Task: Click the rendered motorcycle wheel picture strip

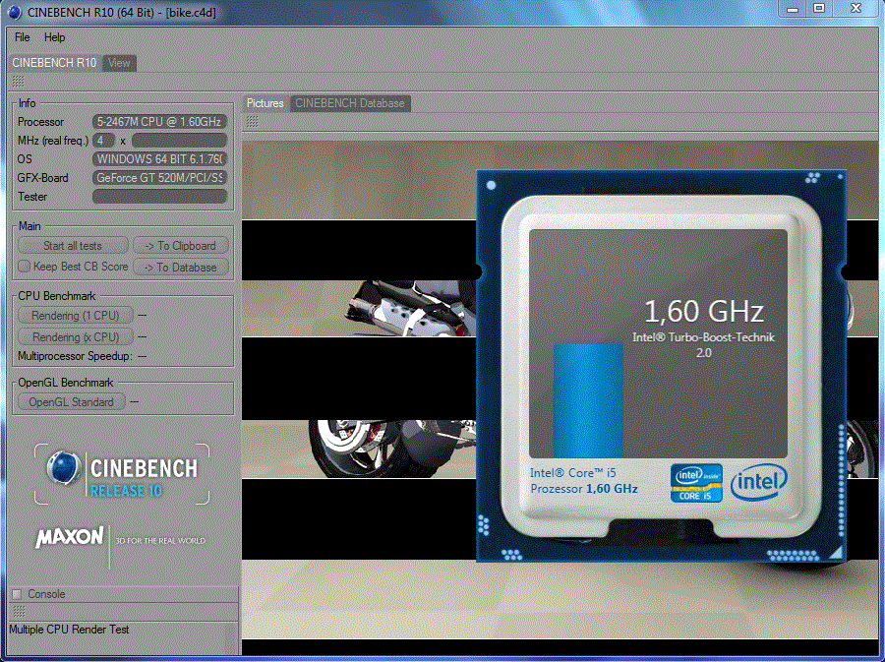Action: click(x=359, y=450)
